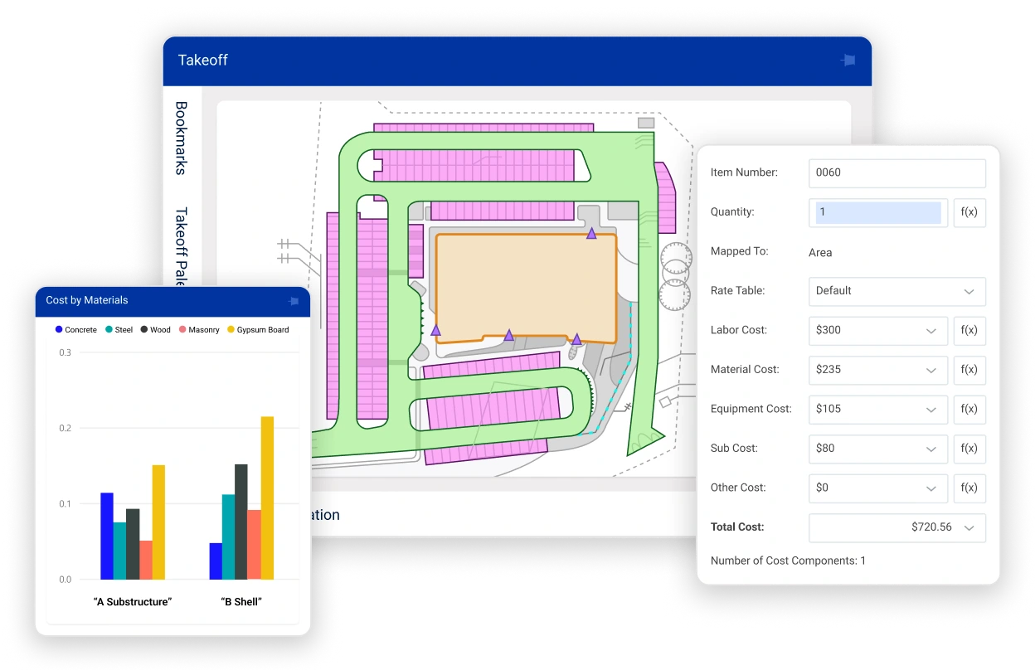Click the Gypsum Board legend swatch
The image size is (1035, 670).
coord(231,329)
